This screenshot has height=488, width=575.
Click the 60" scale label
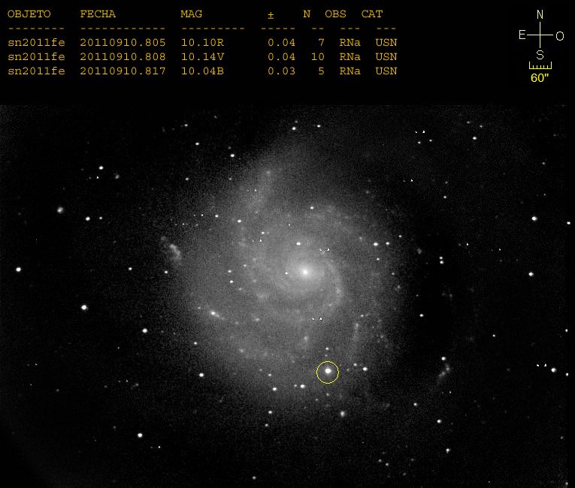(540, 77)
